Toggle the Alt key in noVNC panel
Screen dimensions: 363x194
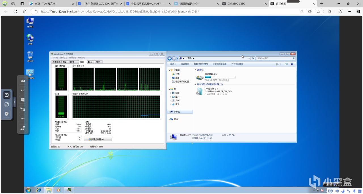23,90
